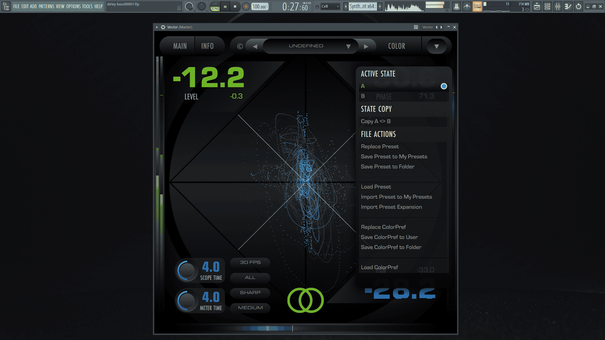Select next preset arrow in Vector title bar

(x=441, y=27)
